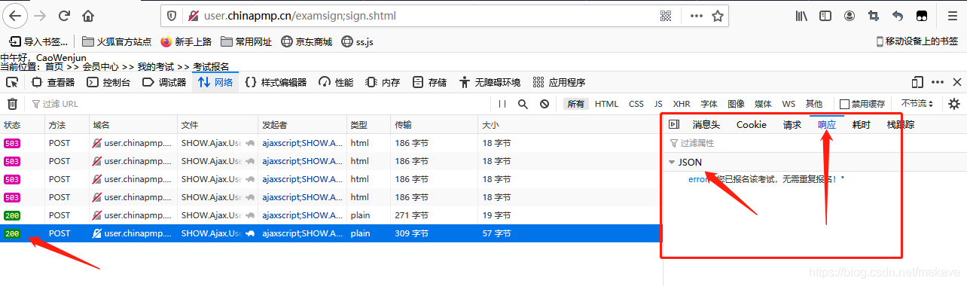
Task: Open the 火狐官方站点 bookmark folder
Action: (x=117, y=41)
